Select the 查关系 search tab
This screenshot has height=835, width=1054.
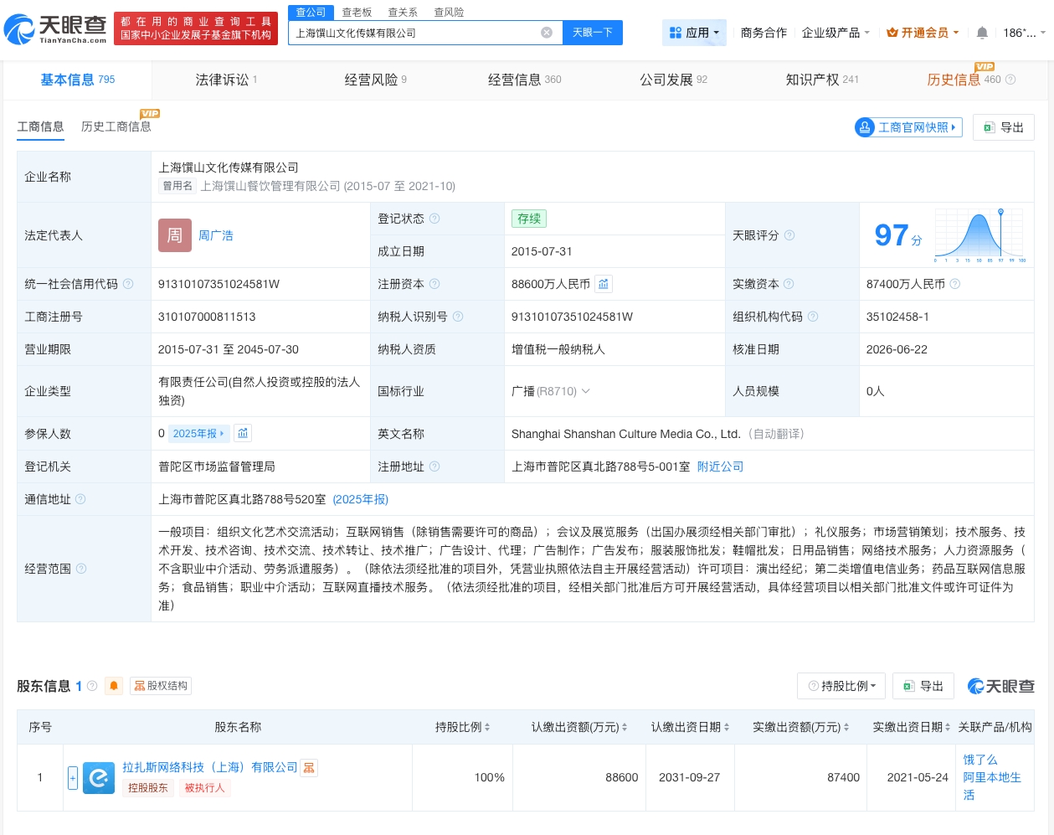click(403, 13)
